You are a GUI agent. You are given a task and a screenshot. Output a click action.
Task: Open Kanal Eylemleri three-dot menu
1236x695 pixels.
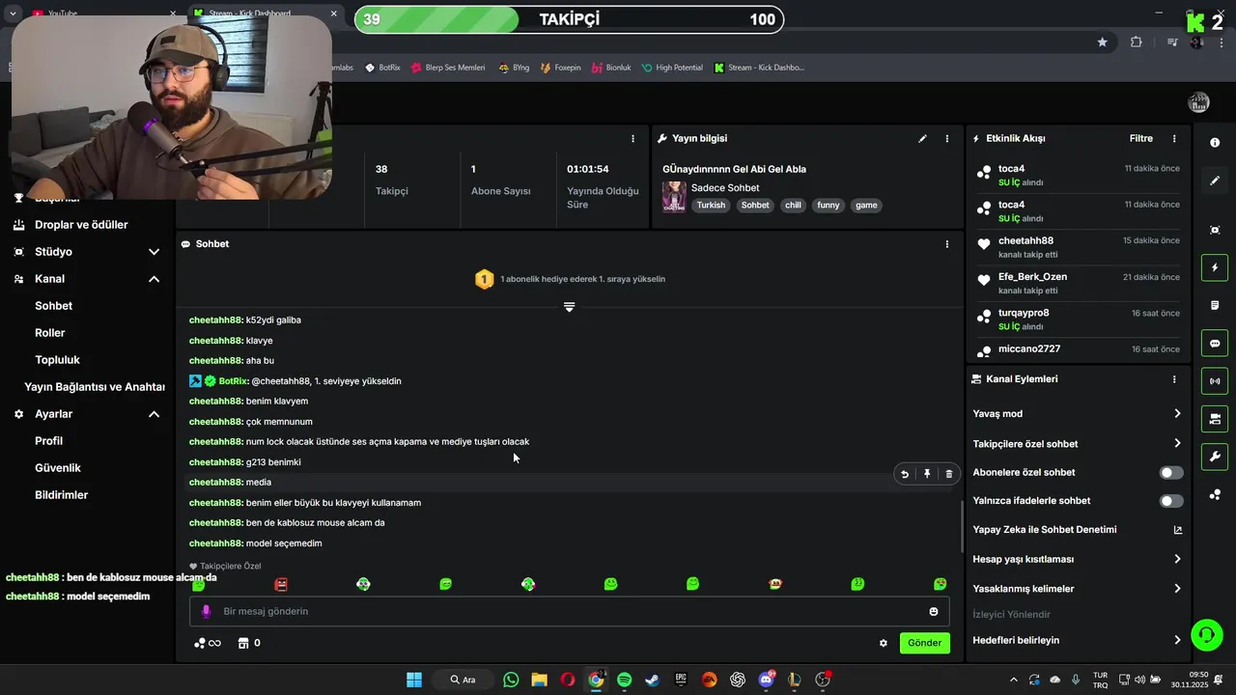pyautogui.click(x=1174, y=379)
